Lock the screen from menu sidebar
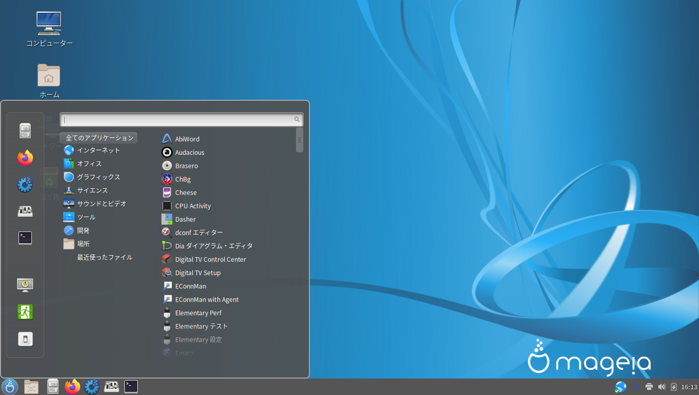The height and width of the screenshot is (395, 699). 25,285
